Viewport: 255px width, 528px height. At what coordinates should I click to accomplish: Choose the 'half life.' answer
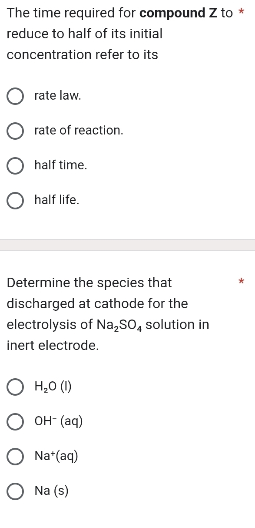pos(15,201)
